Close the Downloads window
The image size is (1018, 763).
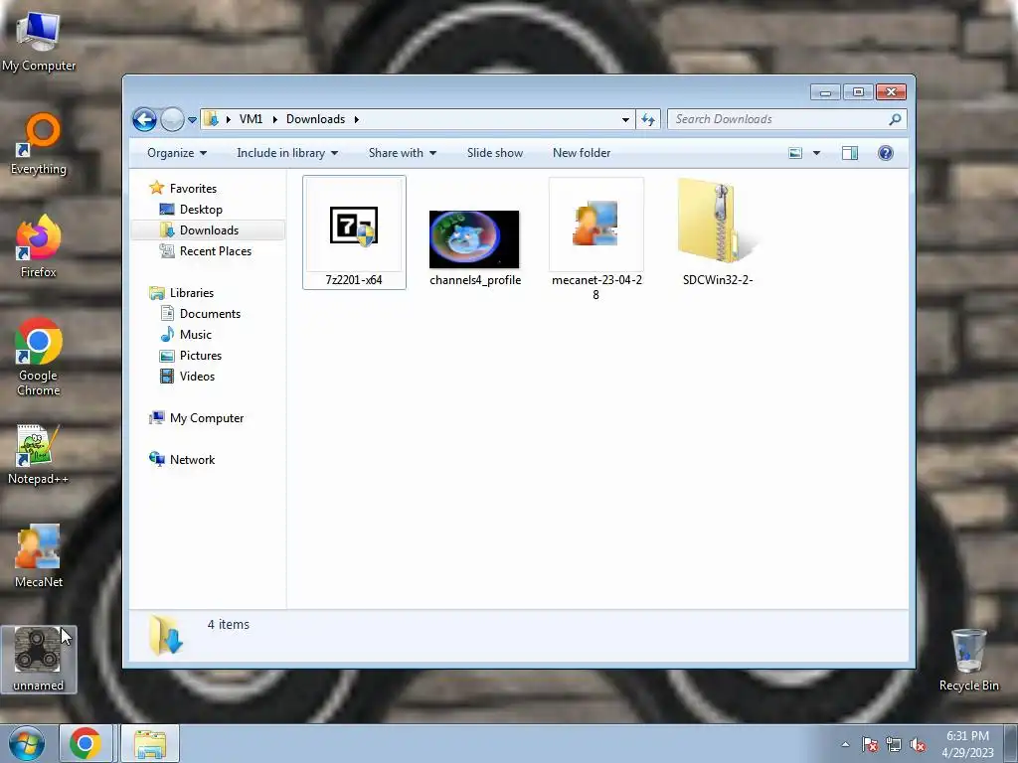click(891, 92)
